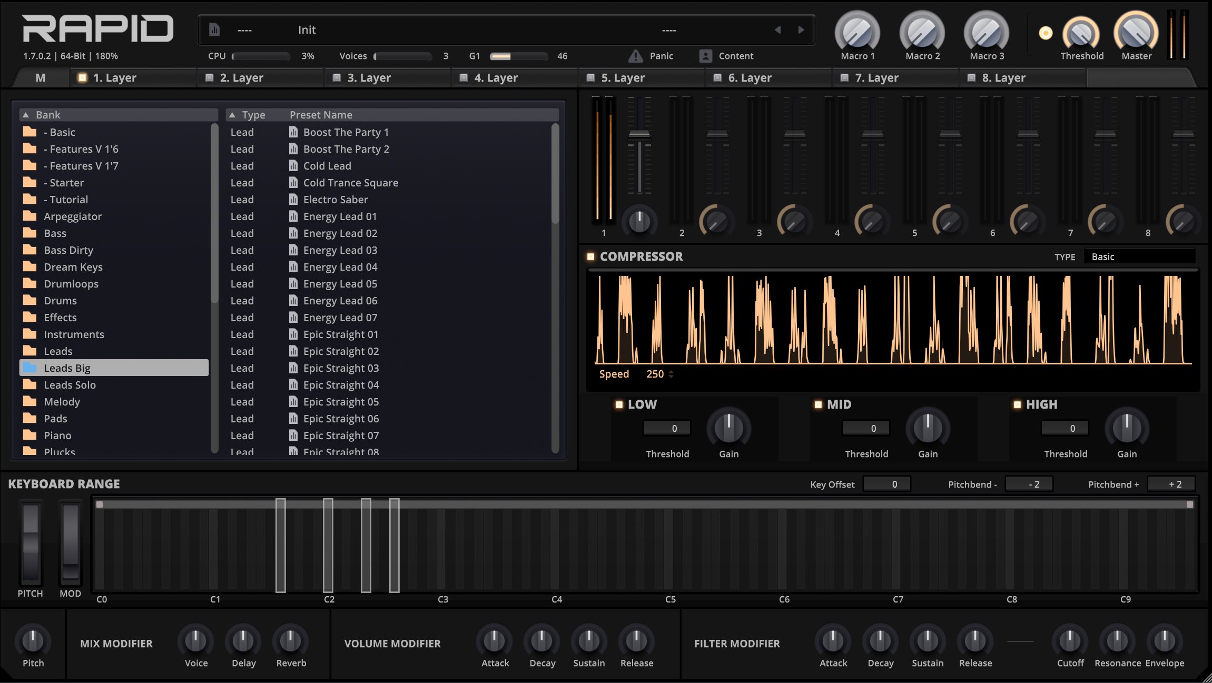Click the Macro 2 knob
Screen dimensions: 1212x683
922,32
